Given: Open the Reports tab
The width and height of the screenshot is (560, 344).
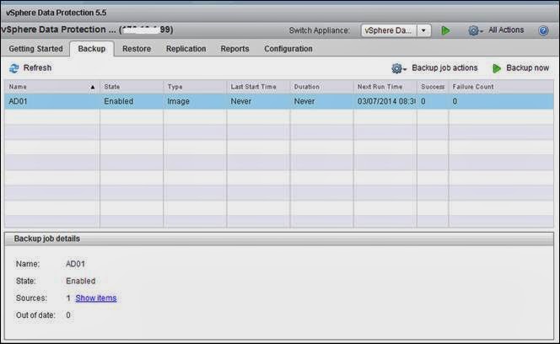Looking at the screenshot, I should (234, 49).
